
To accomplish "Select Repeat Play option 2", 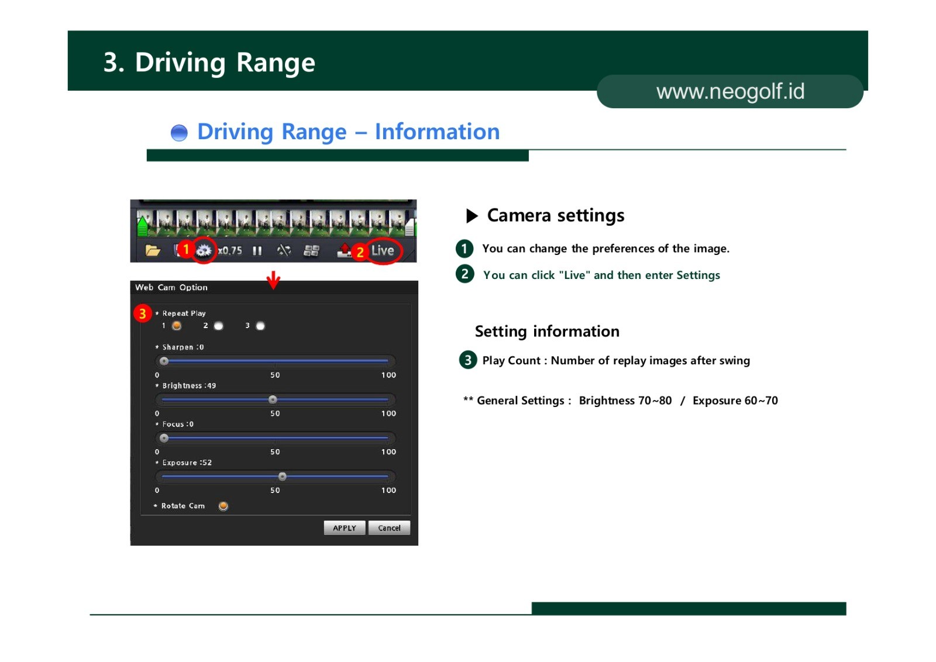I will click(219, 326).
